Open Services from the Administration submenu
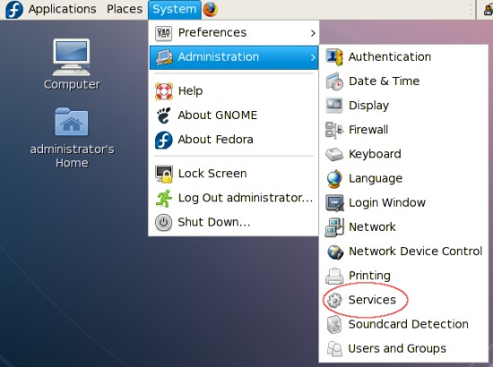 (372, 300)
